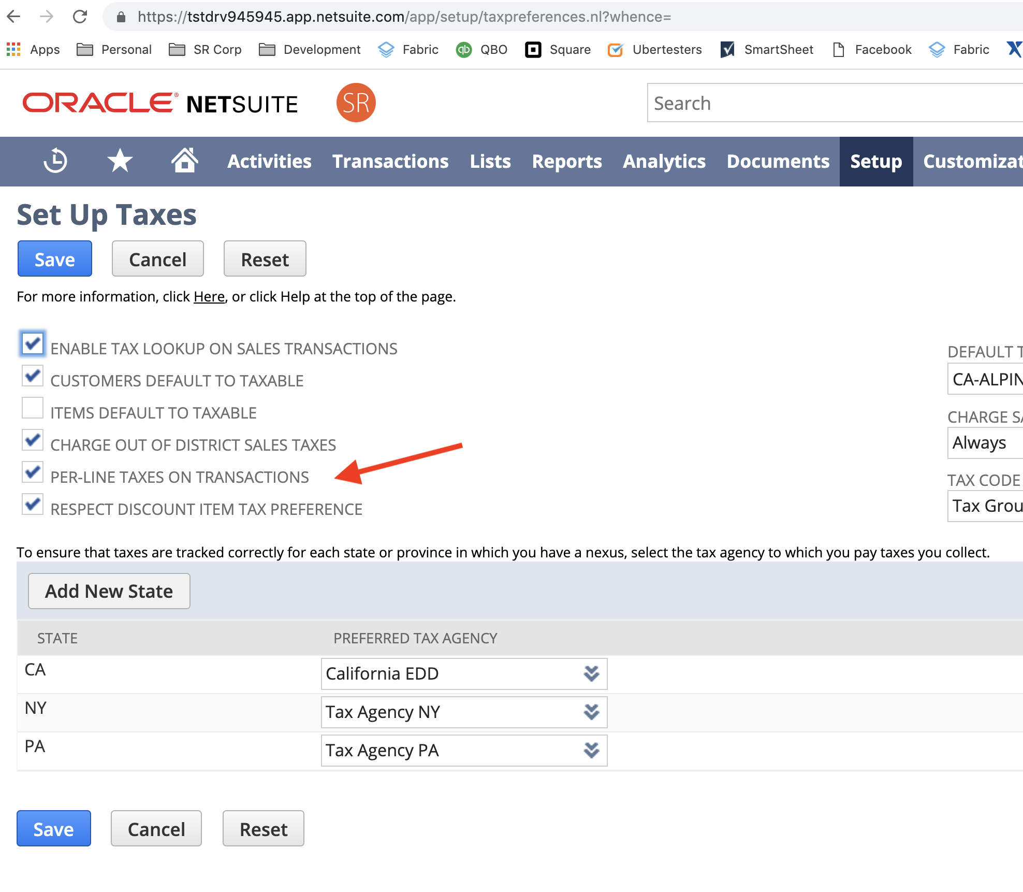
Task: Uncheck Per-Line Taxes on Transactions
Action: [x=33, y=472]
